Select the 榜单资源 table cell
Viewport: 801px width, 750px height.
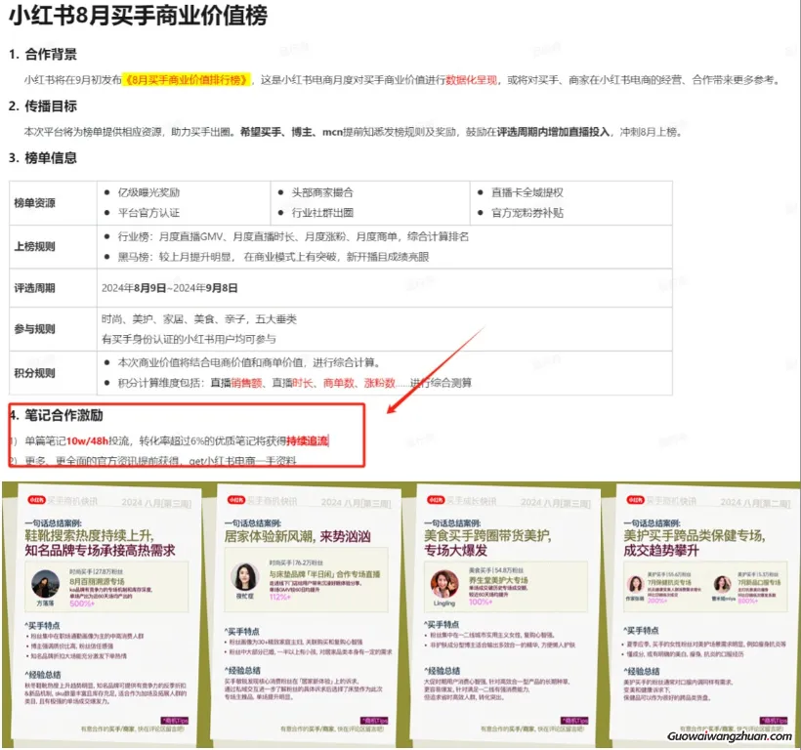(53, 203)
